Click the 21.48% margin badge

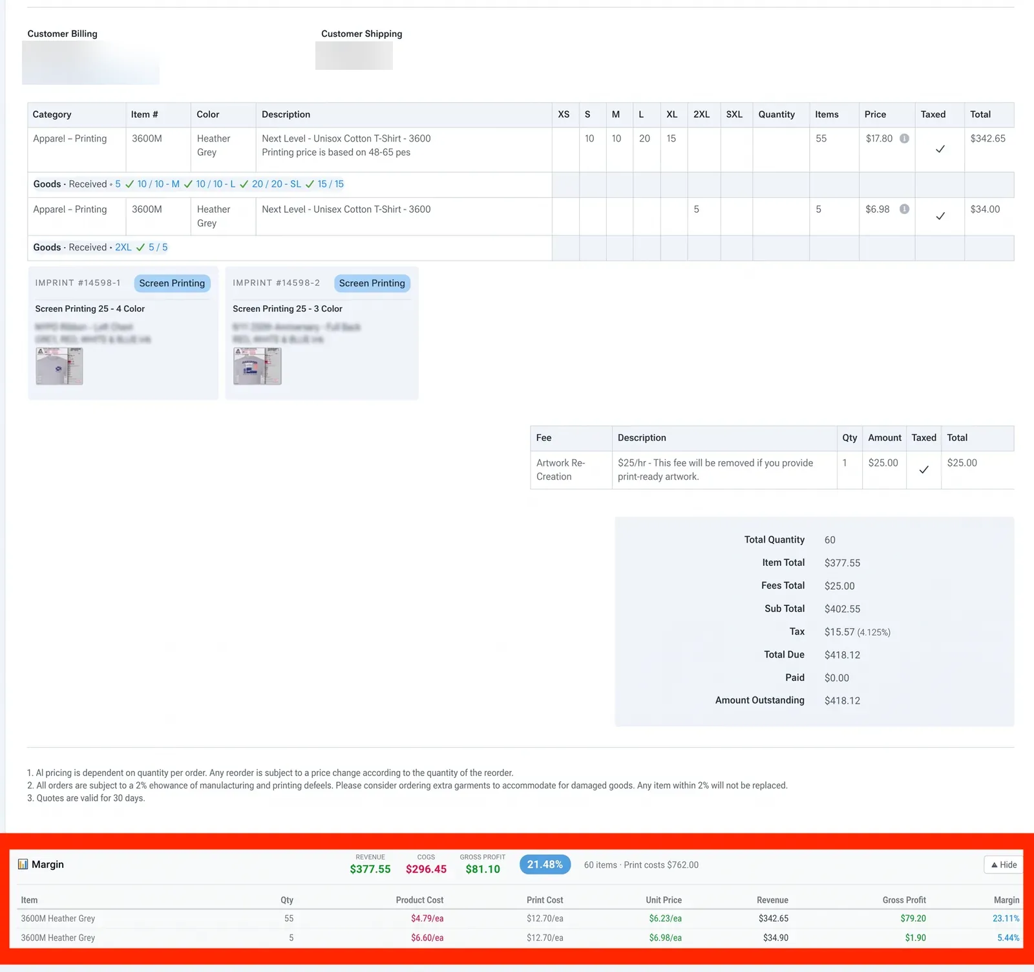tap(545, 865)
